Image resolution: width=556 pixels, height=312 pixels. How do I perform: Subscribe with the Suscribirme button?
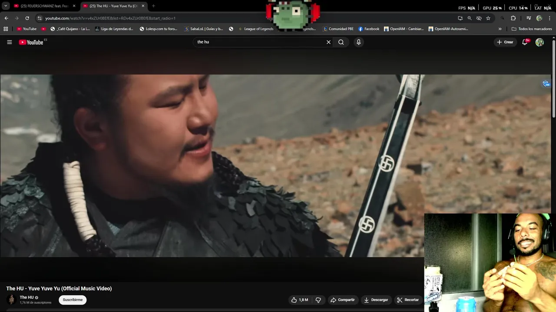[x=73, y=300]
